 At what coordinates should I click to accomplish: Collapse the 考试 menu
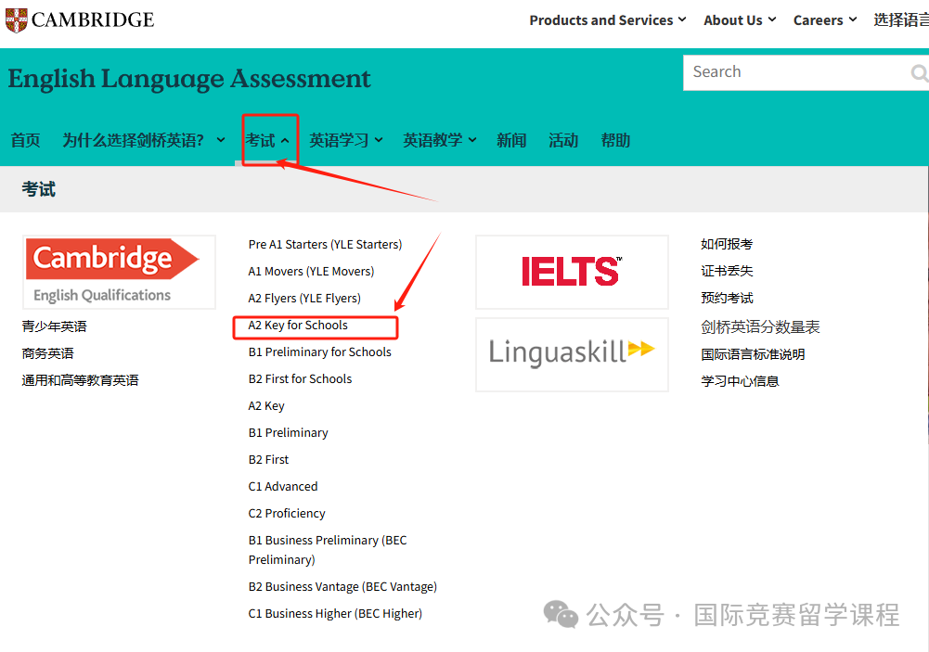[x=268, y=140]
